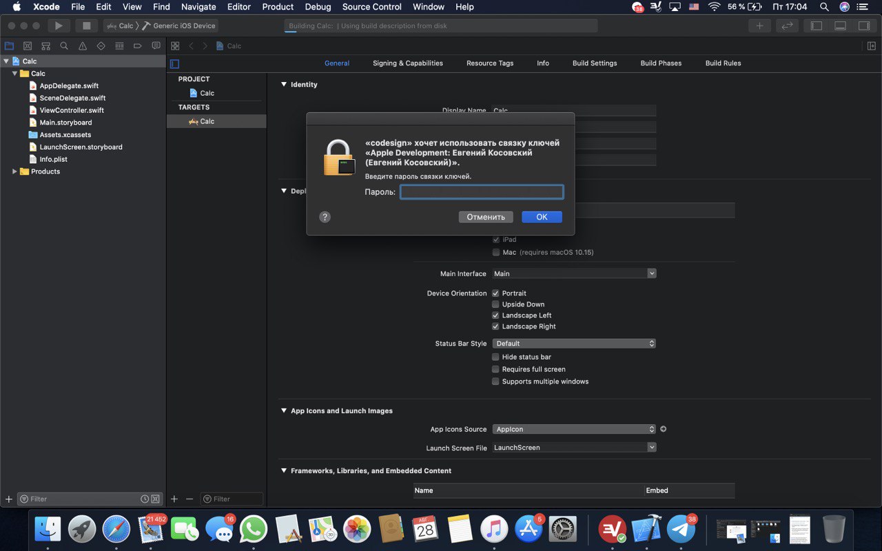Add a file with navigator plus button
The width and height of the screenshot is (882, 551).
click(x=9, y=499)
